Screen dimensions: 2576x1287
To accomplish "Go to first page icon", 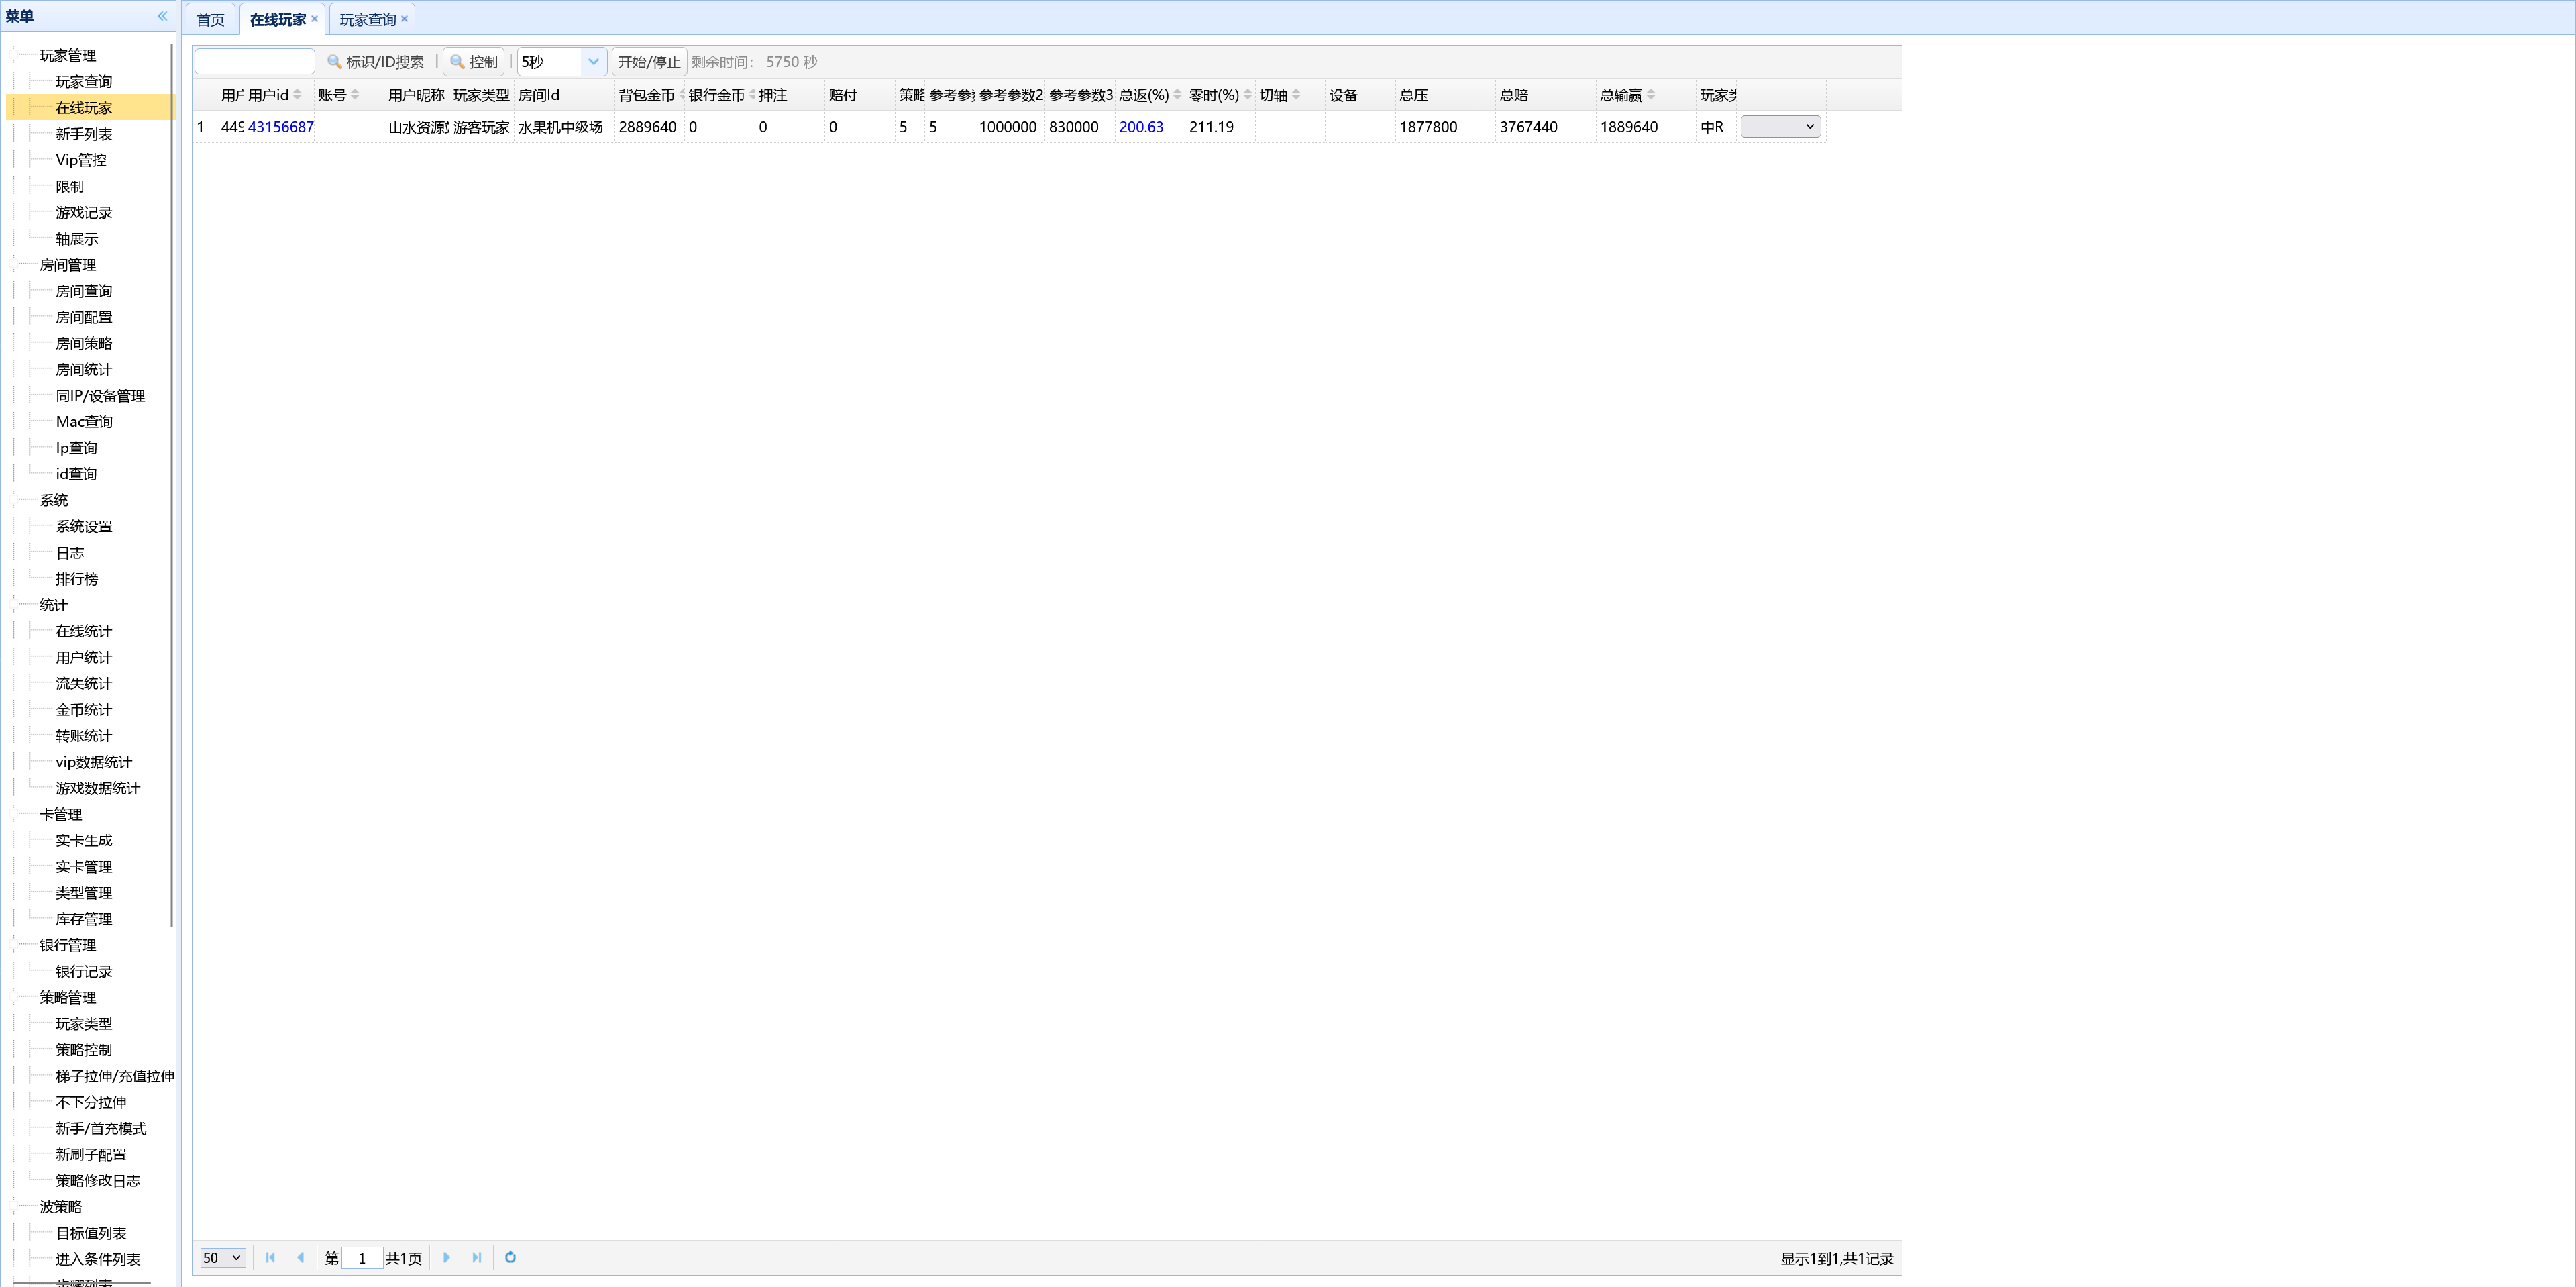I will [x=270, y=1257].
